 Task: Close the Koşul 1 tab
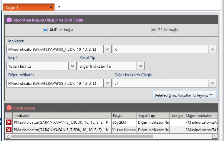tap(51, 7)
